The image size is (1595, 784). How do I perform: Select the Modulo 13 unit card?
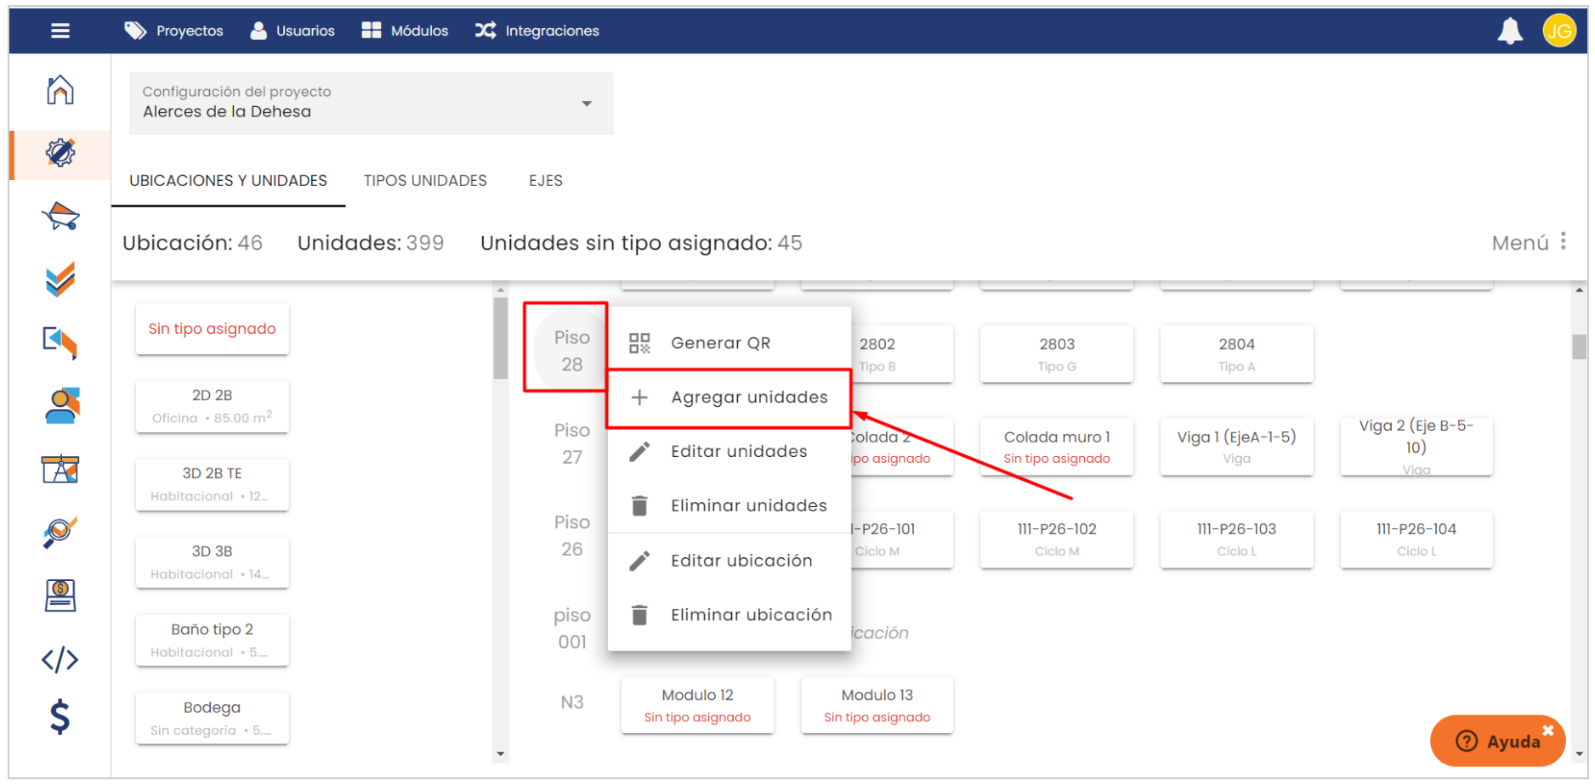(x=877, y=705)
